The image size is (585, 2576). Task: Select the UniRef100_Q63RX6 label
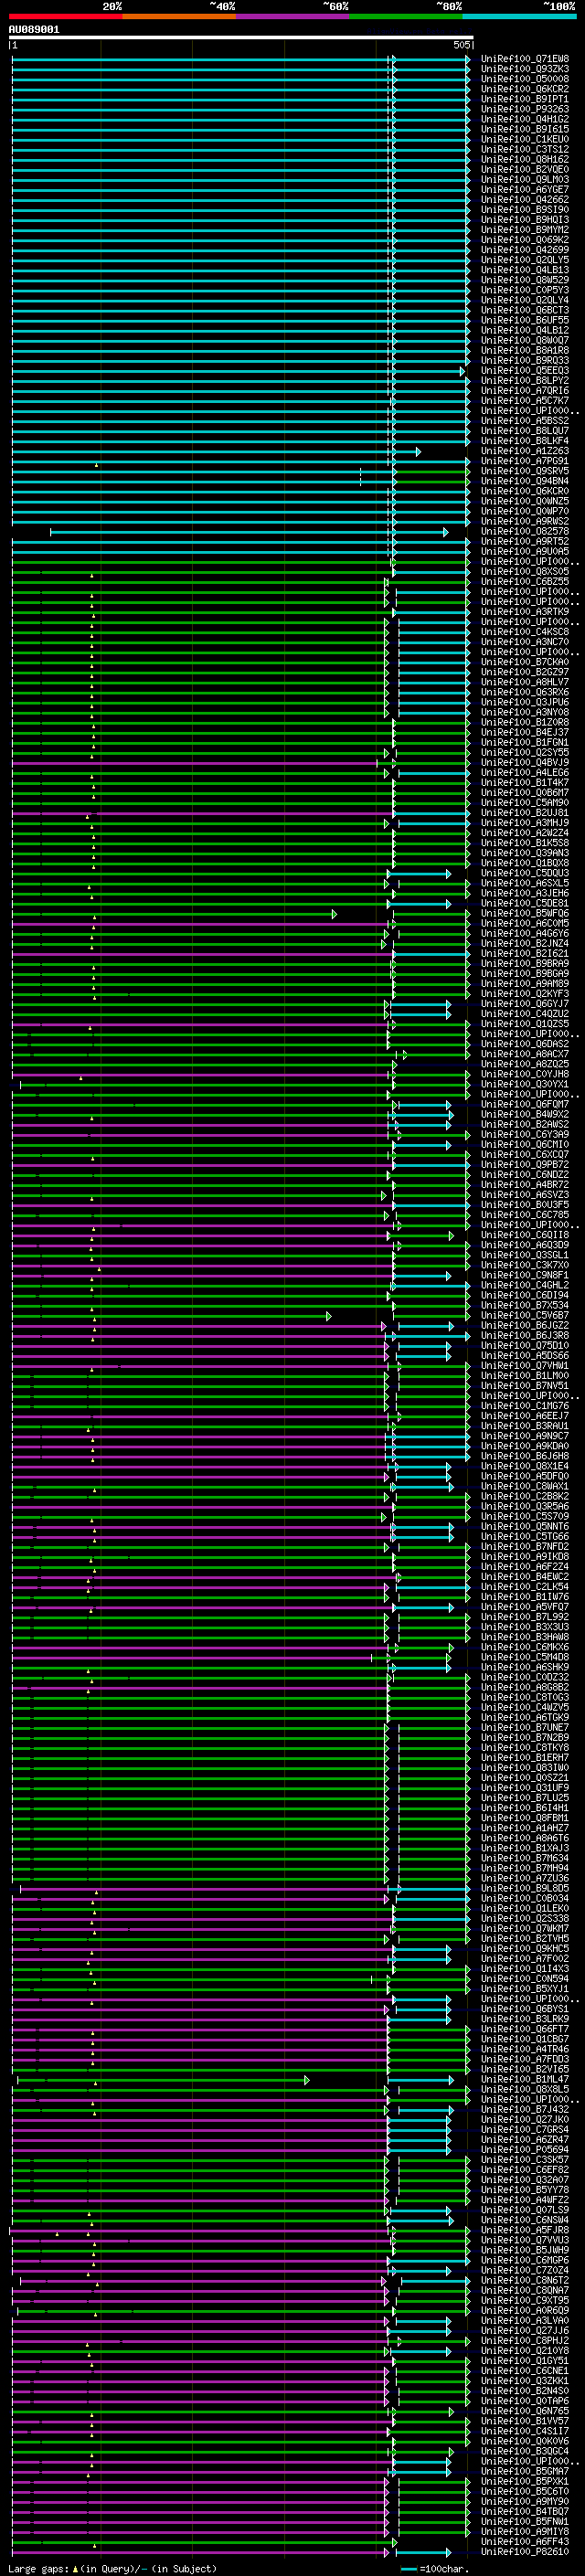tap(525, 692)
